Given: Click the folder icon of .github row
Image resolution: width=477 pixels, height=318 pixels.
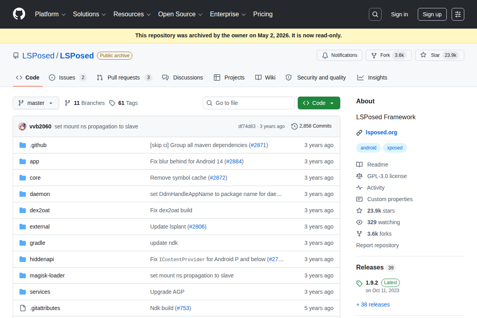Looking at the screenshot, I should pos(23,145).
